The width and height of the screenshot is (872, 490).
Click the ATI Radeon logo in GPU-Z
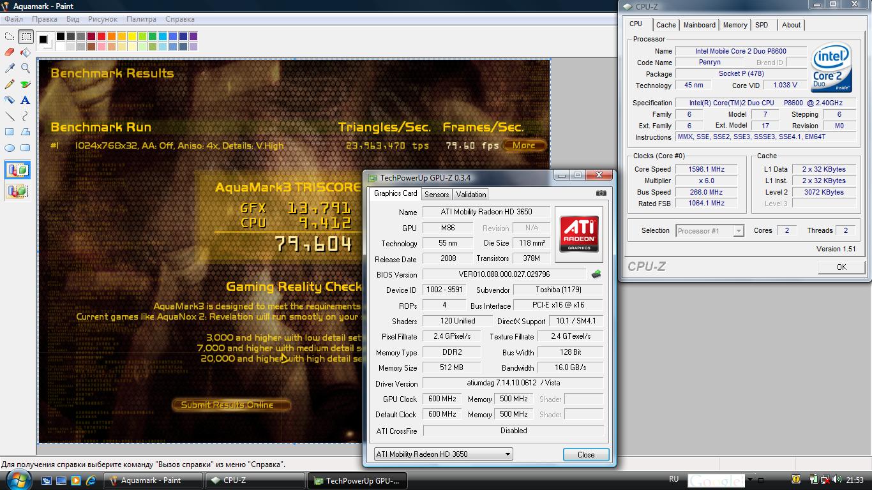pyautogui.click(x=579, y=234)
